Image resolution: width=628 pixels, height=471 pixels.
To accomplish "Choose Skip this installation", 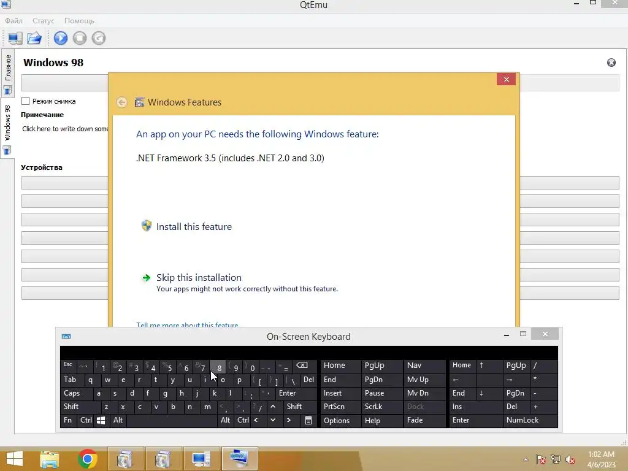I will point(199,278).
